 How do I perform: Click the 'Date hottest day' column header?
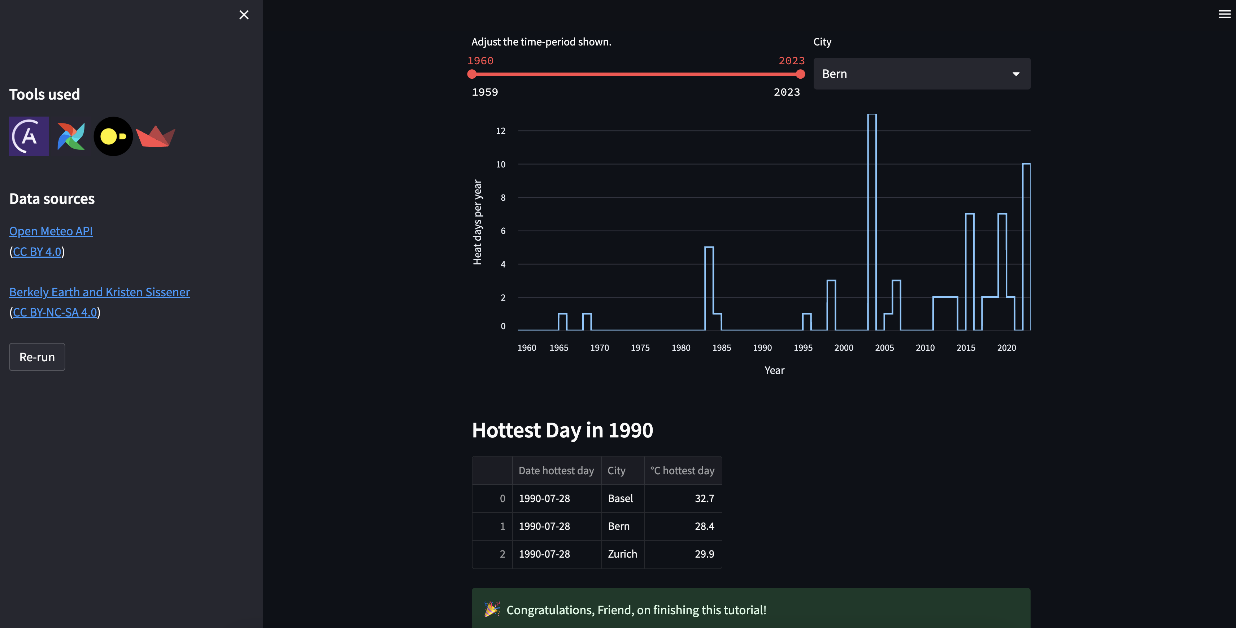(x=556, y=471)
